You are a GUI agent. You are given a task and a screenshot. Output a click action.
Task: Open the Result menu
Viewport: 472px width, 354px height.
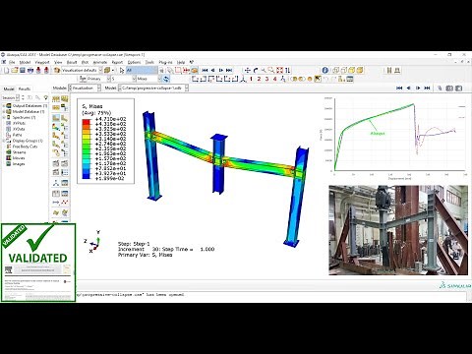(72, 62)
